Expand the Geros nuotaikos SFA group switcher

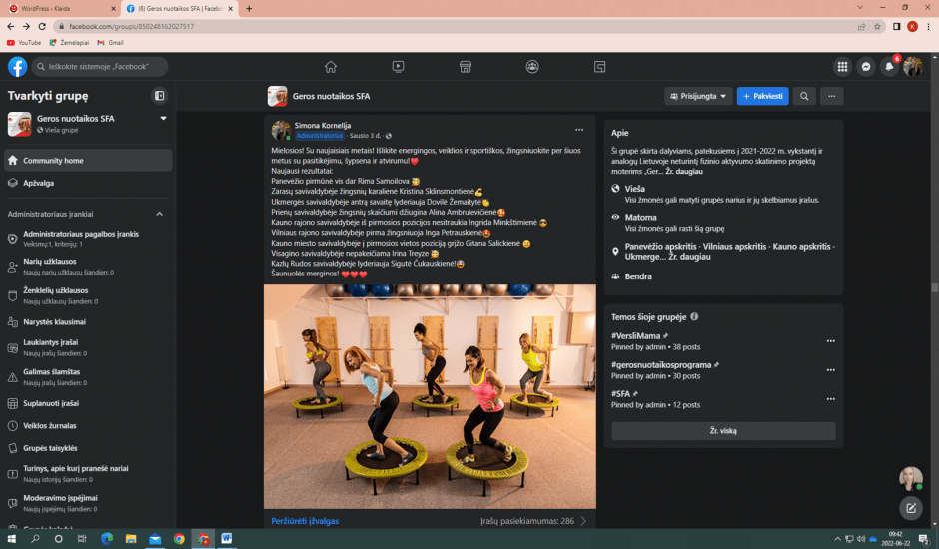pyautogui.click(x=163, y=119)
